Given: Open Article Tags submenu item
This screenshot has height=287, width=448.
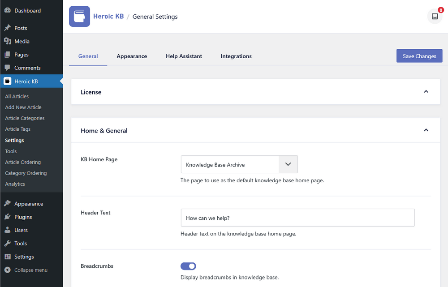Looking at the screenshot, I should pyautogui.click(x=18, y=129).
